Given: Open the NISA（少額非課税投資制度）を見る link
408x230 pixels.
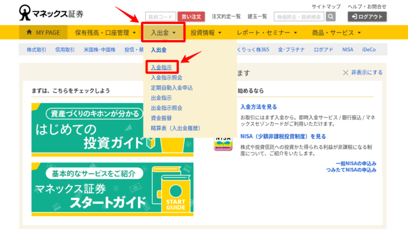Looking at the screenshot, I should (x=283, y=136).
